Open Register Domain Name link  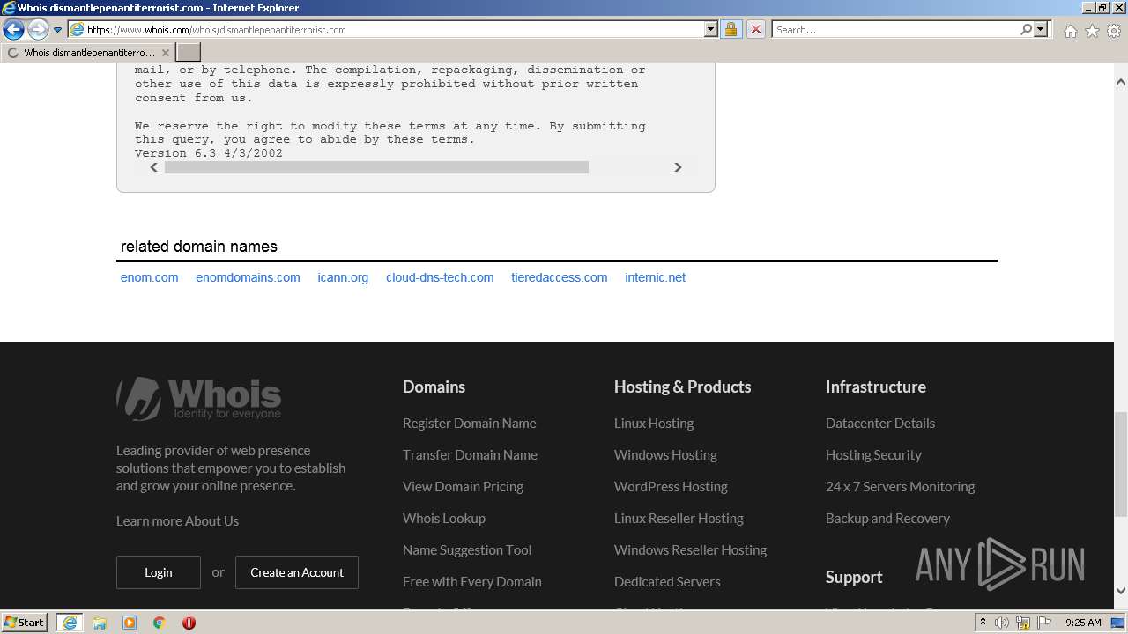point(469,423)
